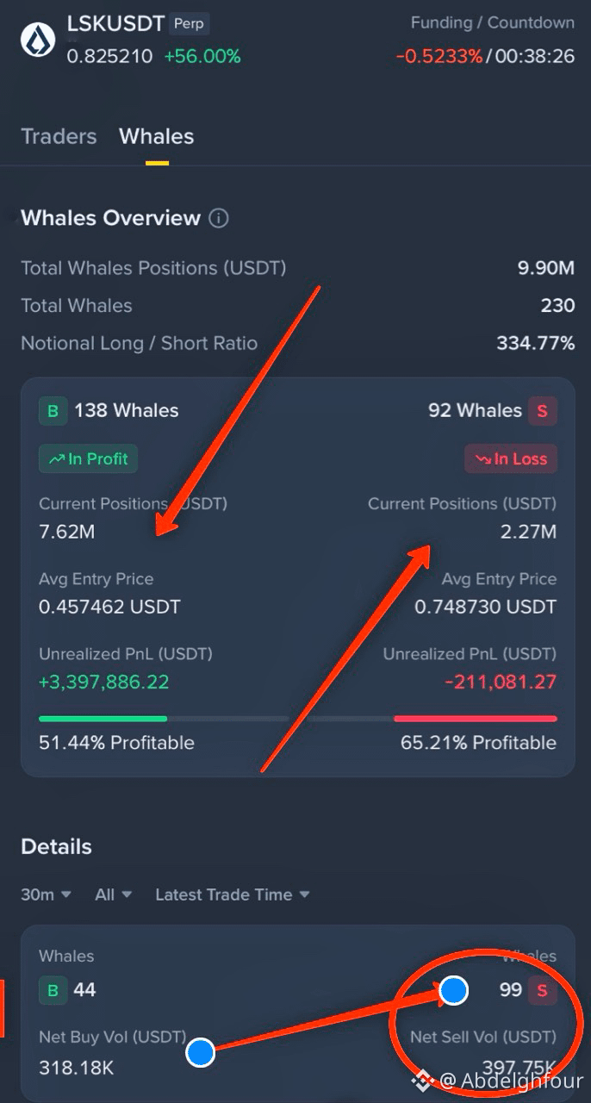Image resolution: width=591 pixels, height=1103 pixels.
Task: Tap the S badge next to 99
Action: 543,990
